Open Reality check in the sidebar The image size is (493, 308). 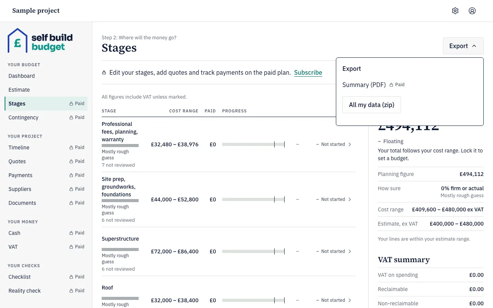tap(46, 291)
